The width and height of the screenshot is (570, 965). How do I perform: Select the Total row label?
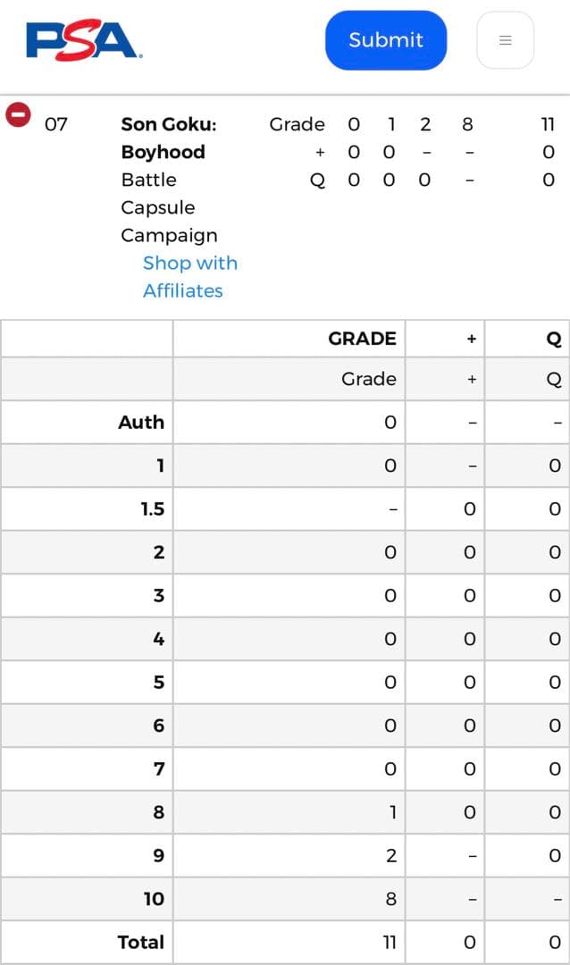coord(141,942)
